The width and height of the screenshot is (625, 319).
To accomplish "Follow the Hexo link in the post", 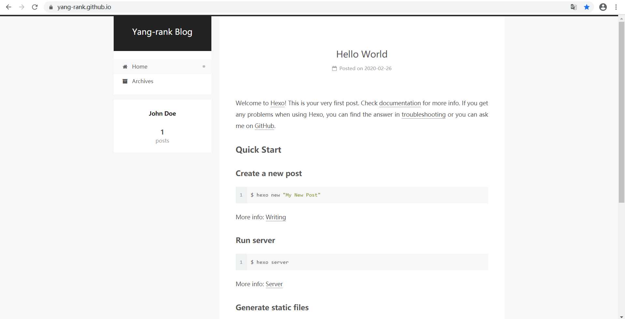I will (277, 103).
